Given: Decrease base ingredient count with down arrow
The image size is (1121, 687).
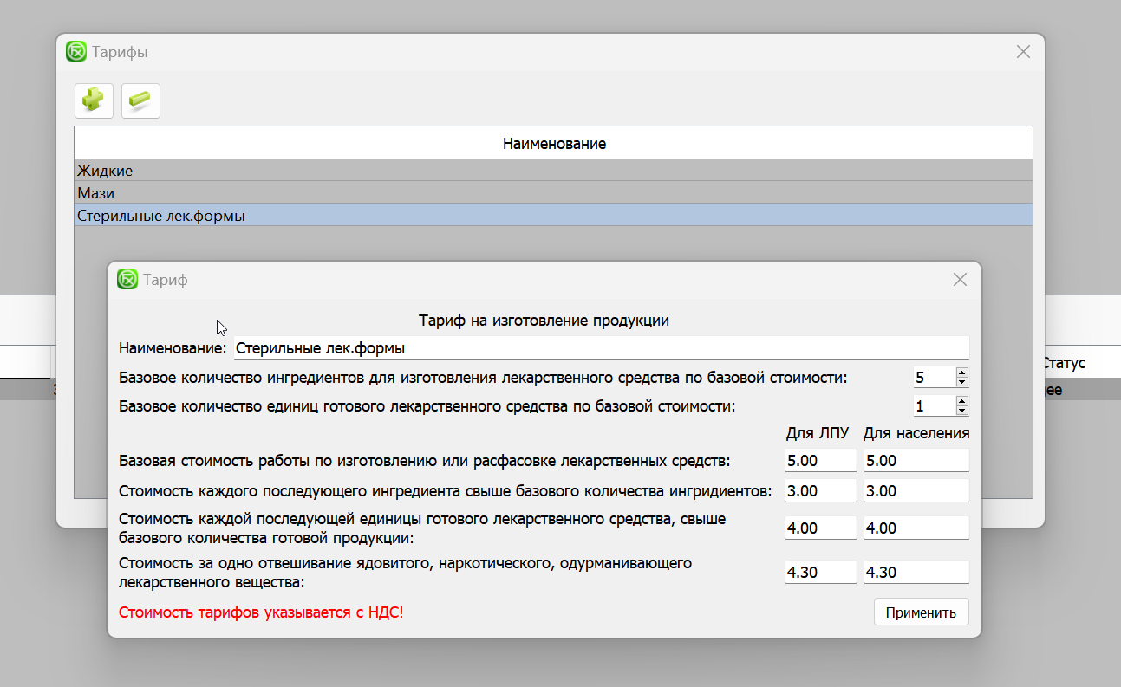Looking at the screenshot, I should pyautogui.click(x=961, y=382).
